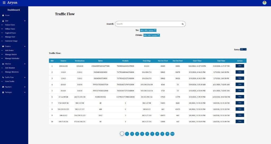Open Manage Dealer page
The height and width of the screenshot is (144, 271).
coord(11,54)
